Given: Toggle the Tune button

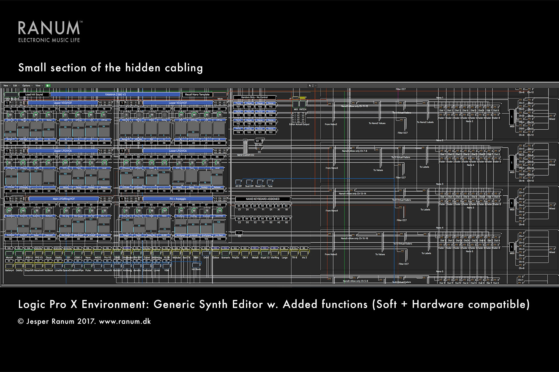Looking at the screenshot, I should point(270,182).
